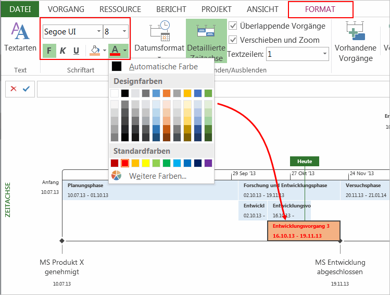Click the green confirm checkmark icon
The width and height of the screenshot is (390, 295).
(x=26, y=89)
